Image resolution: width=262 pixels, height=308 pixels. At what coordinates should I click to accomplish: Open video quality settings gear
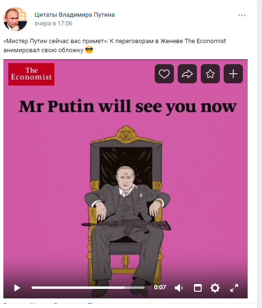pos(215,288)
